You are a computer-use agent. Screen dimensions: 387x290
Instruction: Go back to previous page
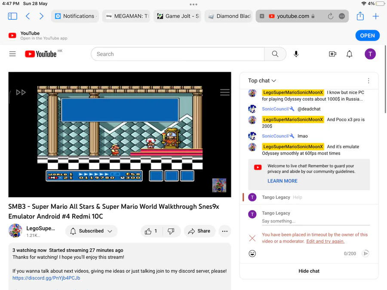28,16
